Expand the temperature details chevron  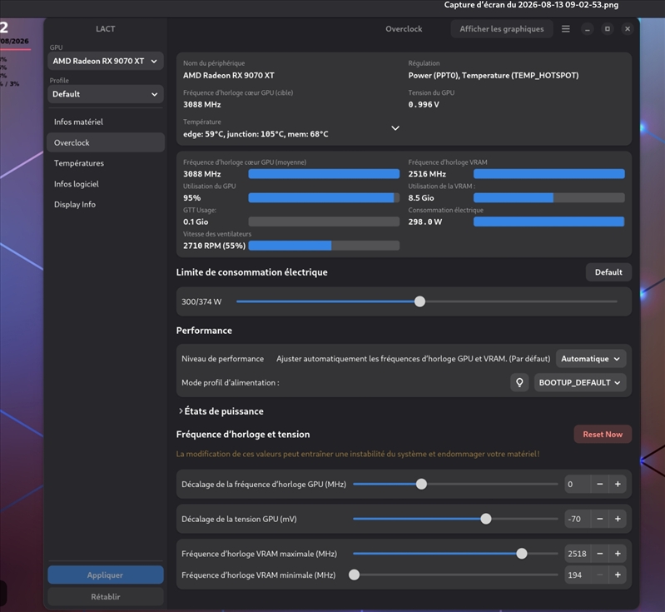(395, 128)
